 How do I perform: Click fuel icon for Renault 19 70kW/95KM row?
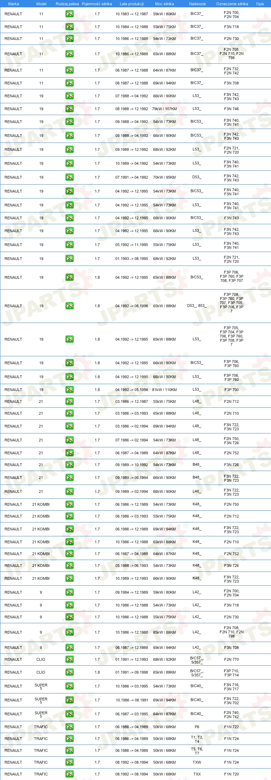69,177
